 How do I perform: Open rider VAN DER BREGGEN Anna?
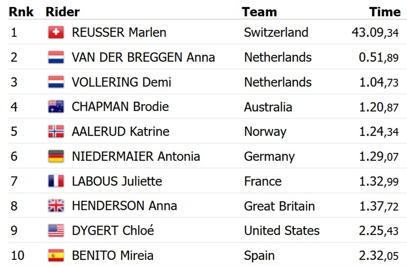point(143,57)
